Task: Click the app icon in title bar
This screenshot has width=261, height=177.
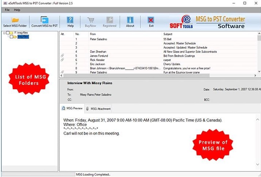Action: (5, 3)
